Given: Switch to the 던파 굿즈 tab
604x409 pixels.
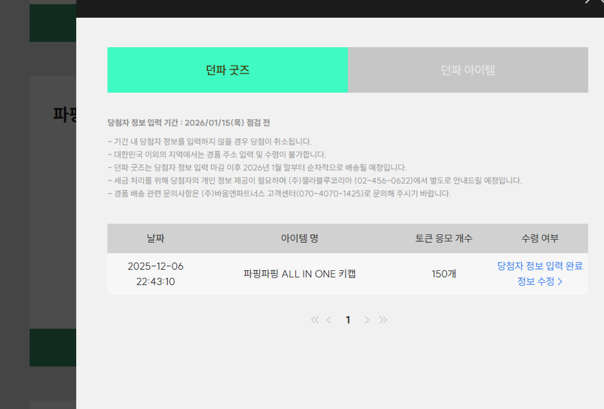Looking at the screenshot, I should click(227, 70).
